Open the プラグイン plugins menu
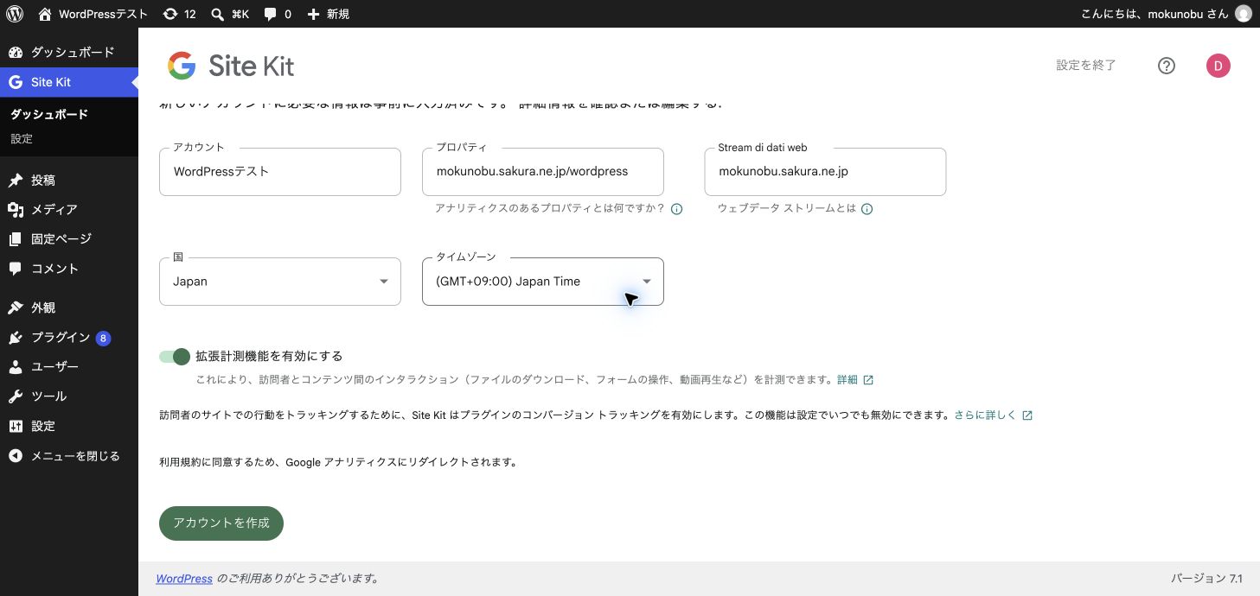1260x596 pixels. (69, 338)
